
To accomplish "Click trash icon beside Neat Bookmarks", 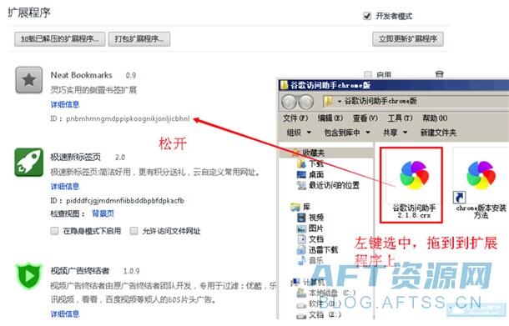I will 439,74.
